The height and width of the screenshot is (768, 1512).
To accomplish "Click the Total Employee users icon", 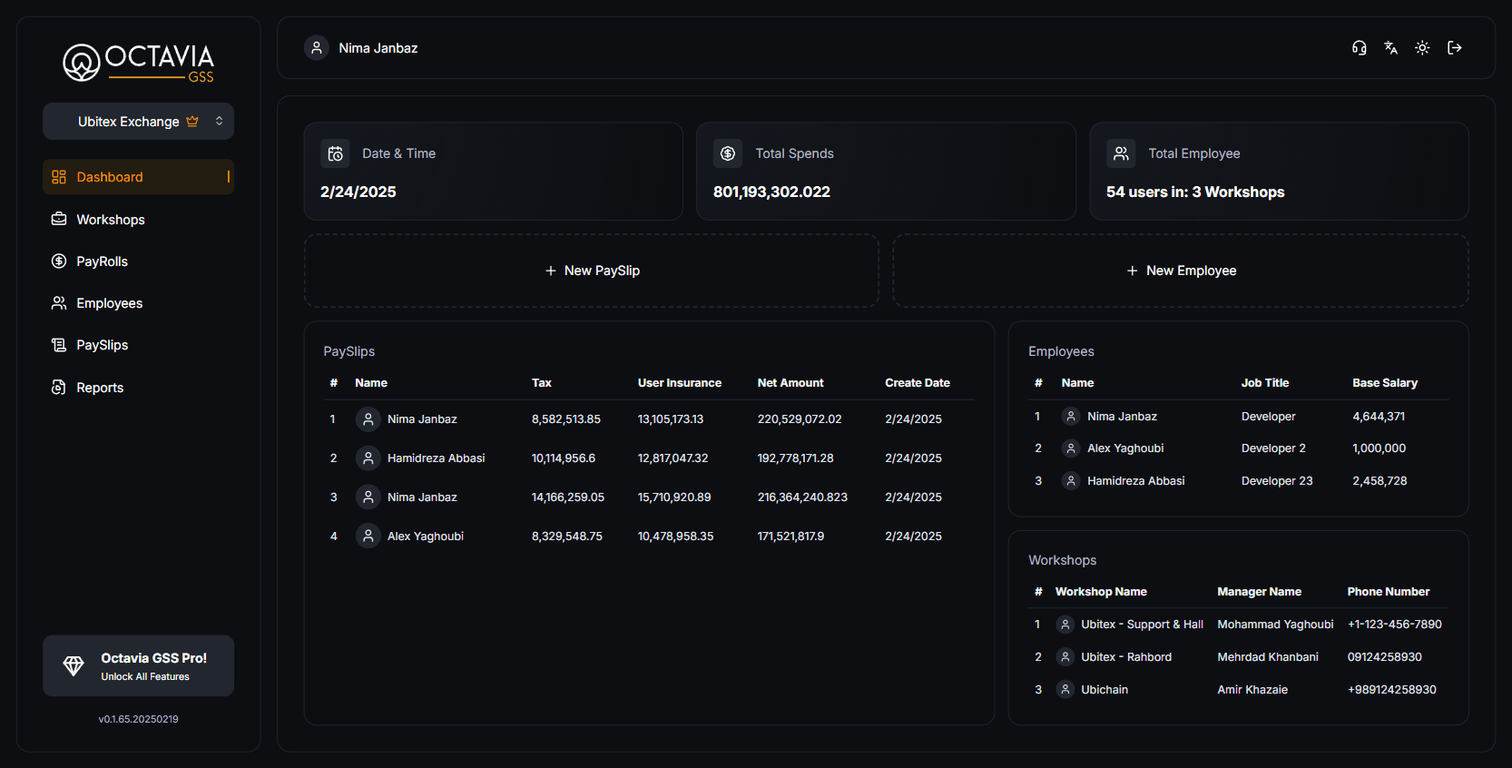I will pos(1121,153).
